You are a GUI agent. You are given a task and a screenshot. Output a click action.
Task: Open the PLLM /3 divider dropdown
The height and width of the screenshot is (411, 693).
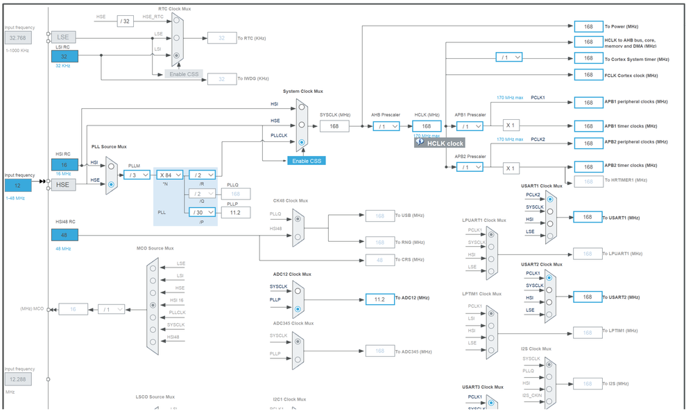point(137,175)
